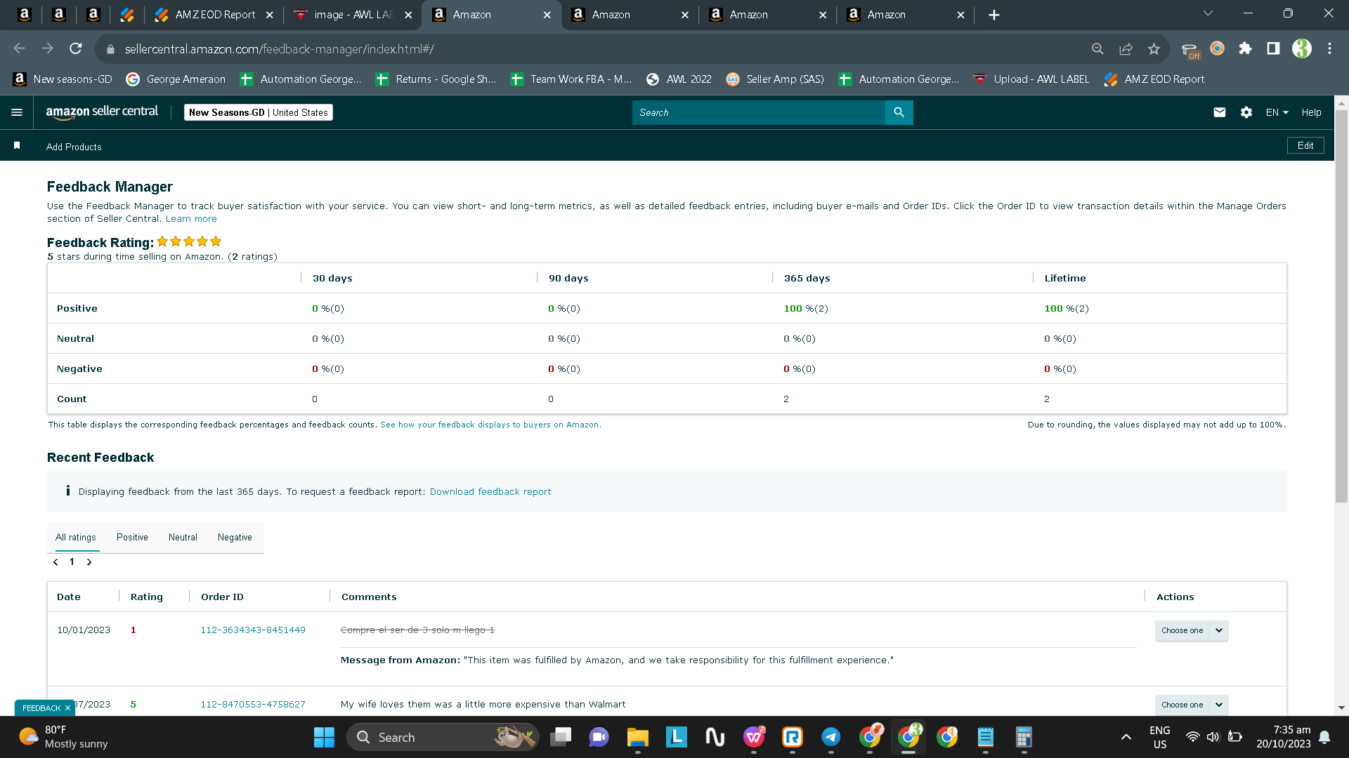
Task: Open the Chrome profile avatar
Action: click(1301, 48)
